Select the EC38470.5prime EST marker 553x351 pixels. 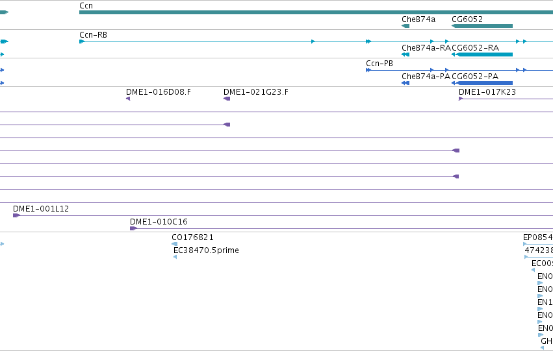[175, 257]
